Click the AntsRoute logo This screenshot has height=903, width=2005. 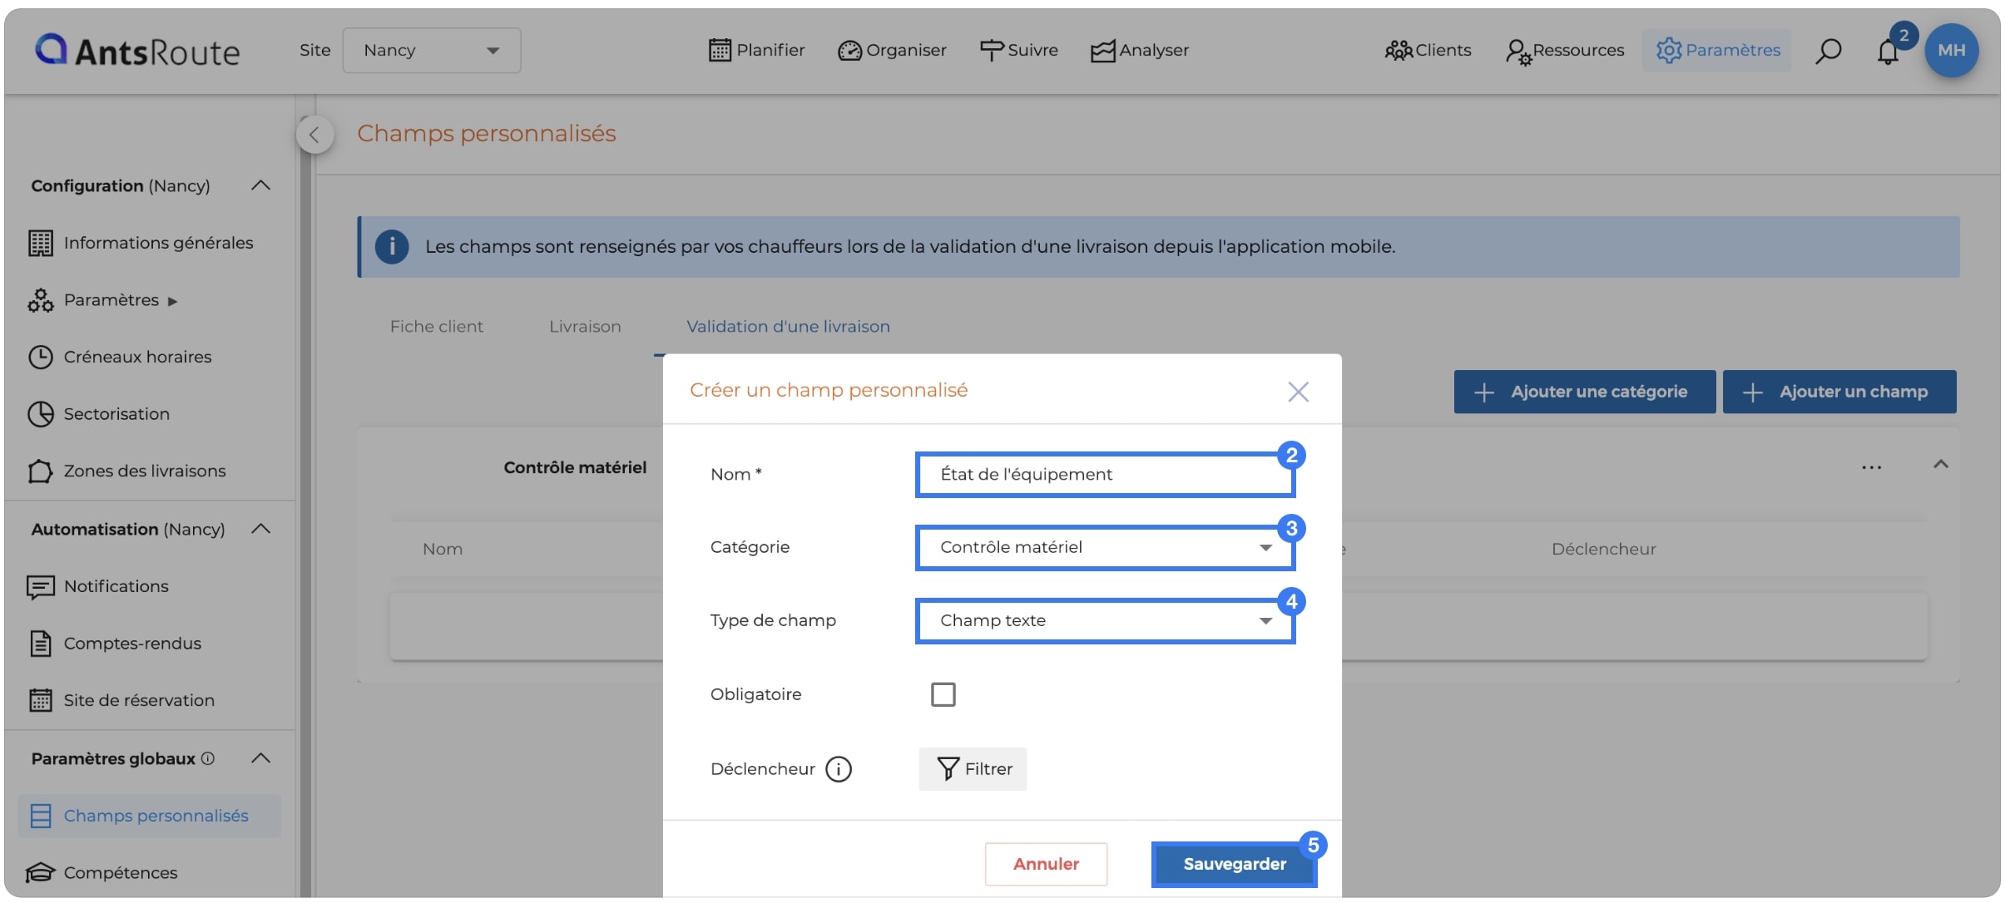click(137, 51)
